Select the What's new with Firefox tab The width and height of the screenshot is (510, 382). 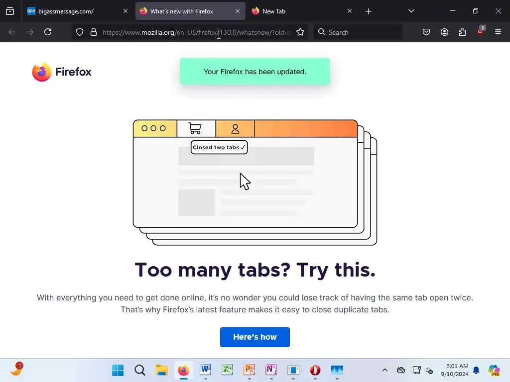(x=190, y=11)
